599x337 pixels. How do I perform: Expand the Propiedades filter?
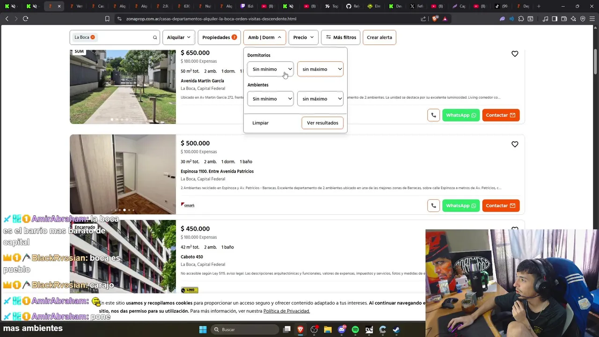click(x=219, y=37)
